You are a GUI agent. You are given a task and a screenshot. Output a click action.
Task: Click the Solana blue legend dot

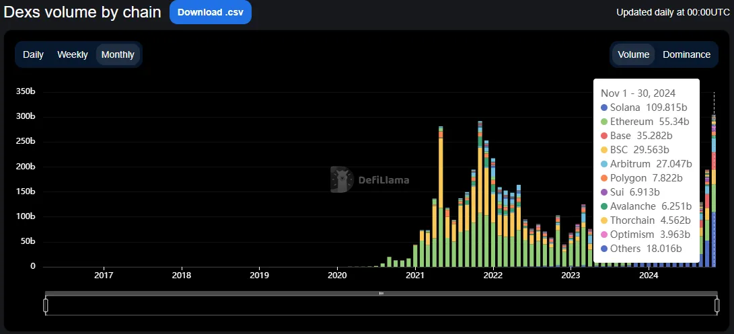604,108
